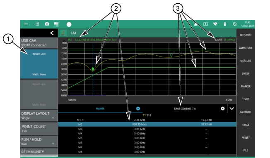Screen dimensions: 270x158
Task: Check the battery status icon
Action: click(x=225, y=24)
